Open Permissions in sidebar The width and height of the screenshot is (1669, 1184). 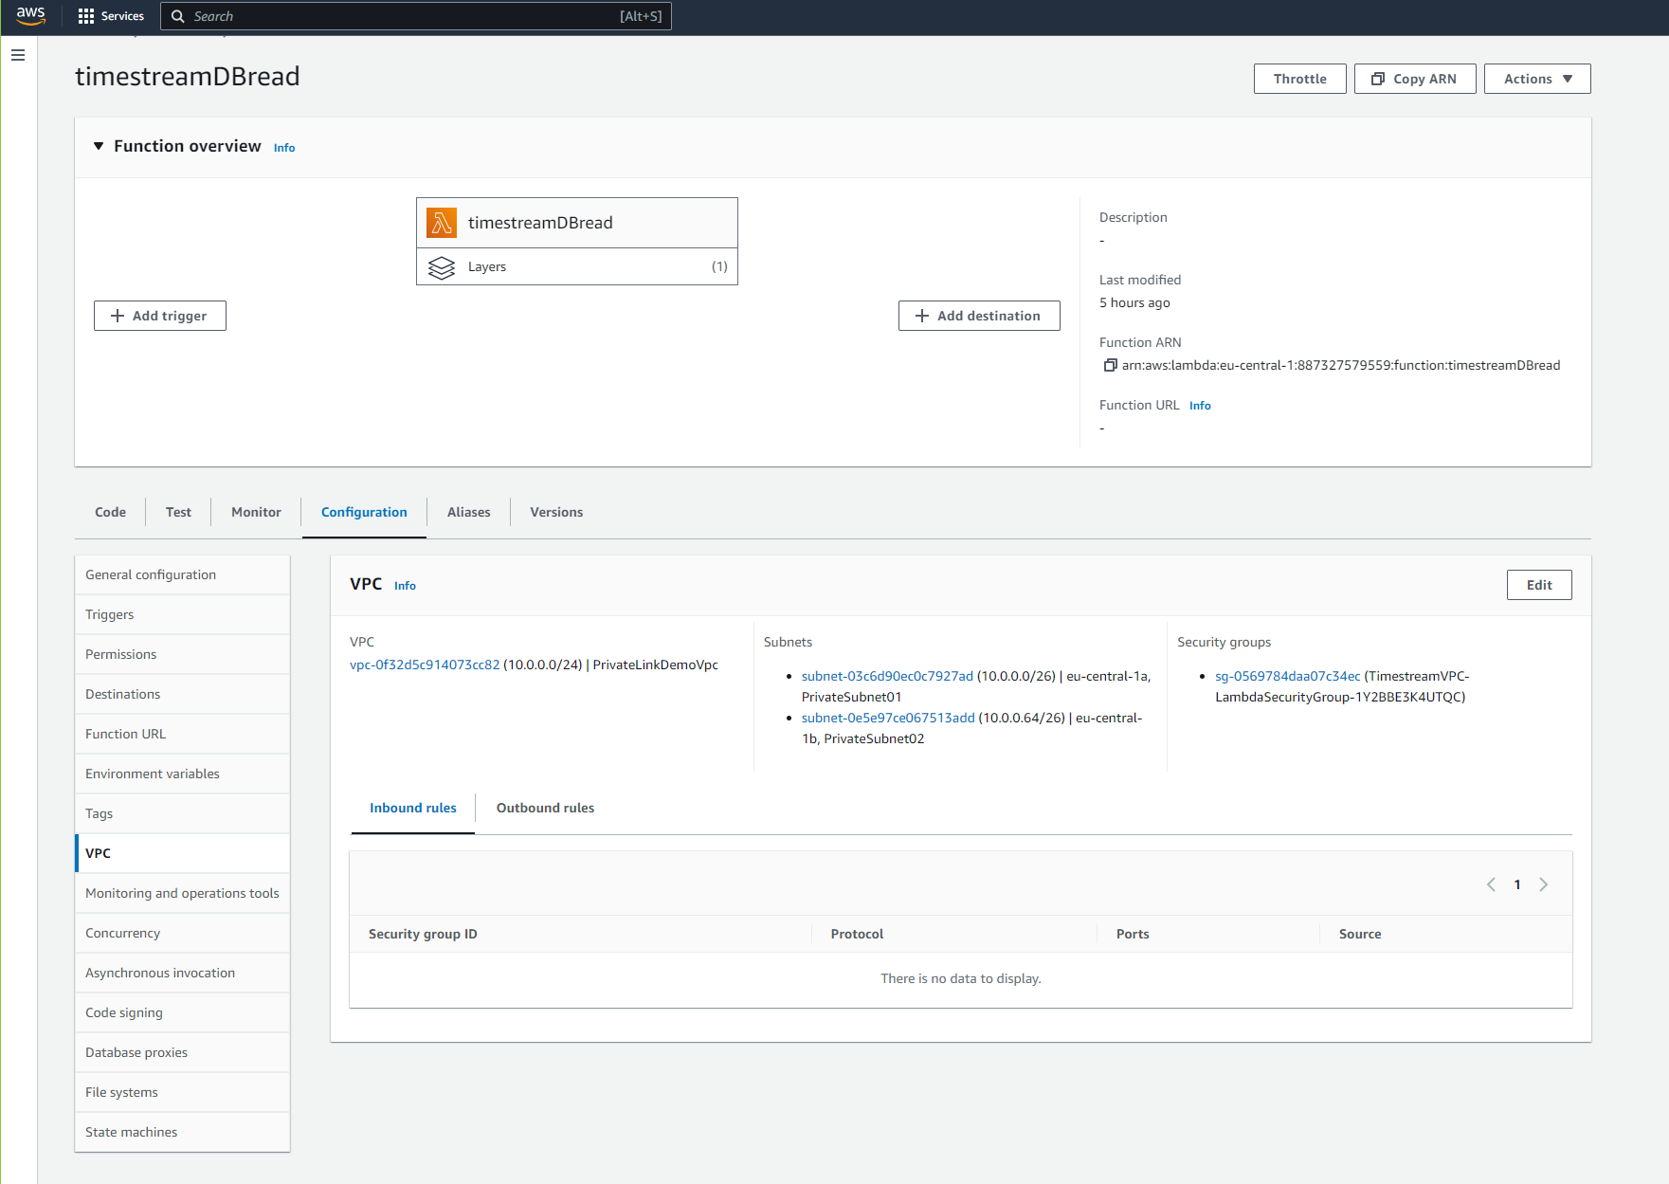[x=182, y=654]
